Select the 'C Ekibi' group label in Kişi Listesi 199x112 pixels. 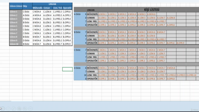coord(77,50)
